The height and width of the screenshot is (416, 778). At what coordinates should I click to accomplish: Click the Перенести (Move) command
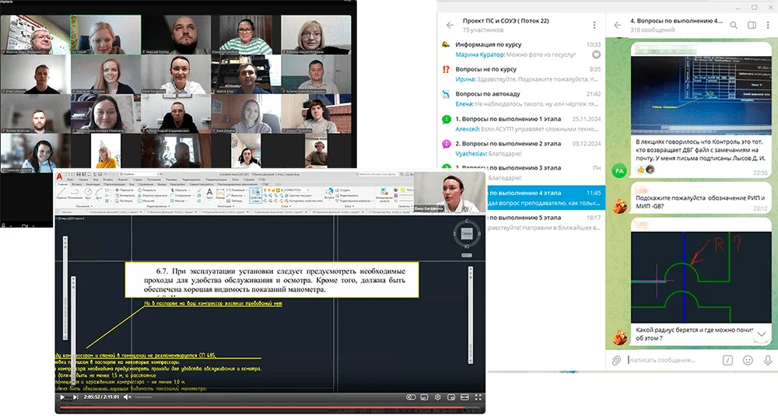coord(124,190)
